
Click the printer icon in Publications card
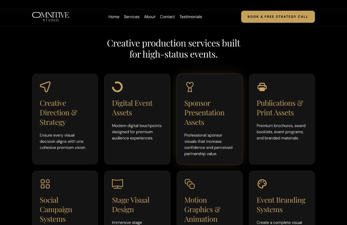coord(262,87)
